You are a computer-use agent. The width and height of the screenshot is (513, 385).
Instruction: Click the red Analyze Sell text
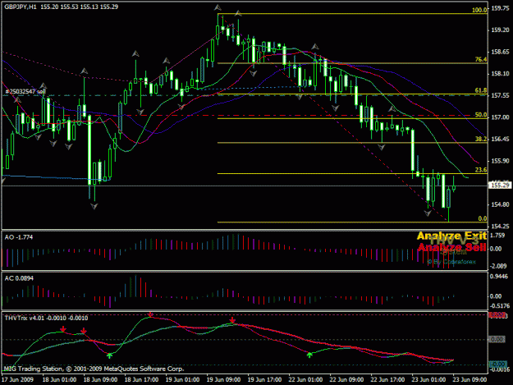click(x=451, y=247)
